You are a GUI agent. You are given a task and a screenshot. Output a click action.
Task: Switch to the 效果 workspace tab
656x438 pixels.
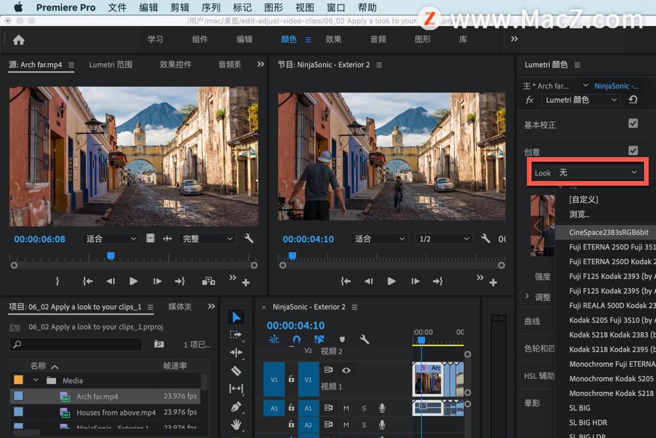point(333,39)
